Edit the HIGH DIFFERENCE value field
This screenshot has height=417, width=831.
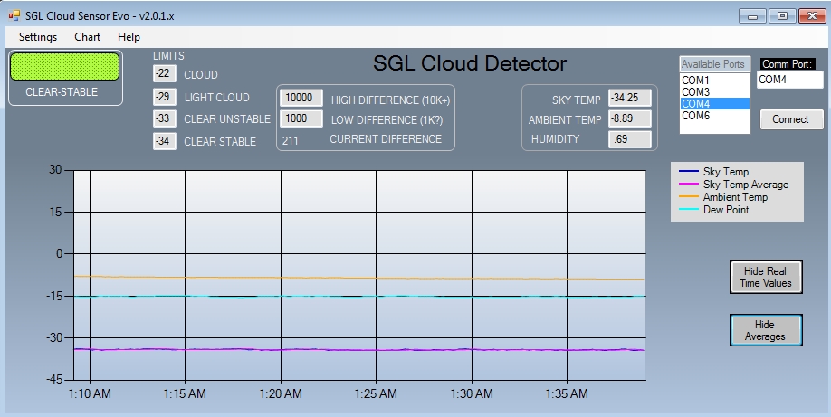301,98
